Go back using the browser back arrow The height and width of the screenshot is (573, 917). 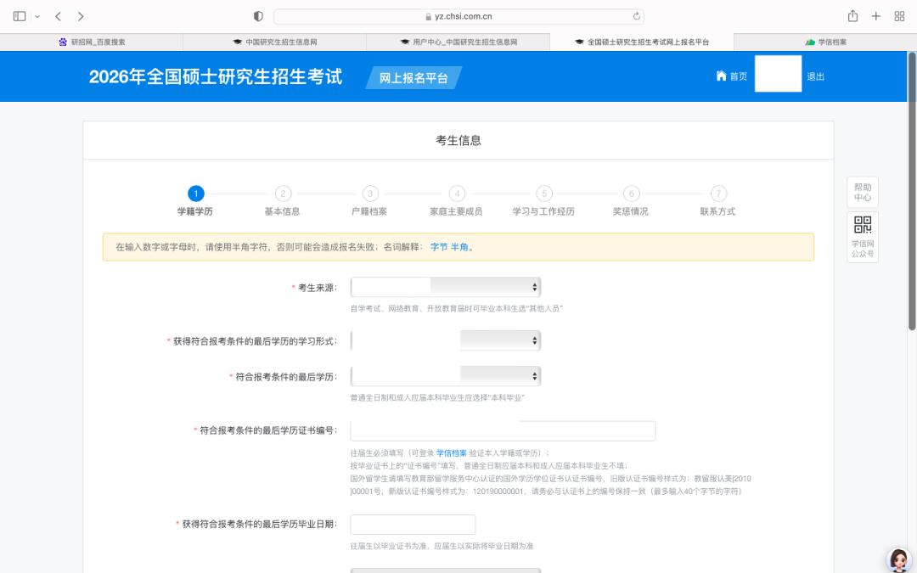58,16
